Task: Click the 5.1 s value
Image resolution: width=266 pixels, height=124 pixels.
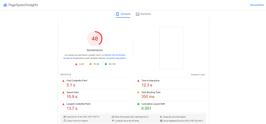Action: (x=71, y=85)
